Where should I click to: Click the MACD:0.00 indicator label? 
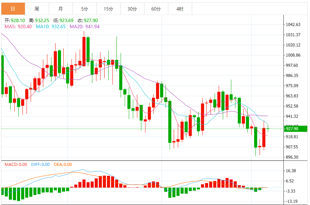(16, 165)
